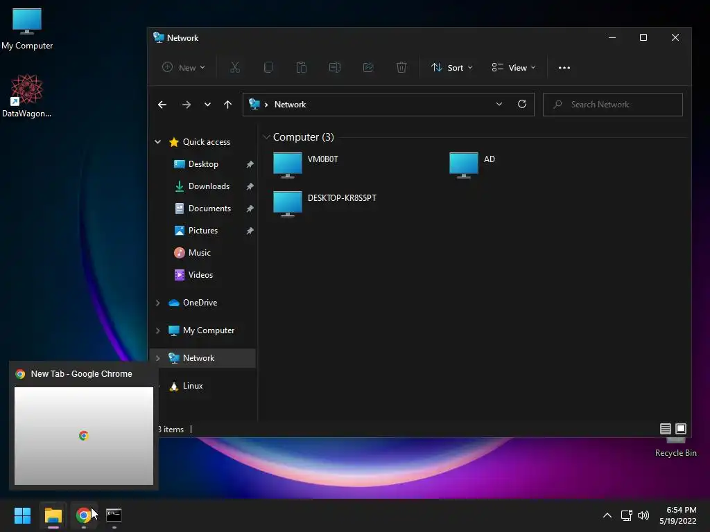Open recent locations dropdown arrow

[x=207, y=105]
